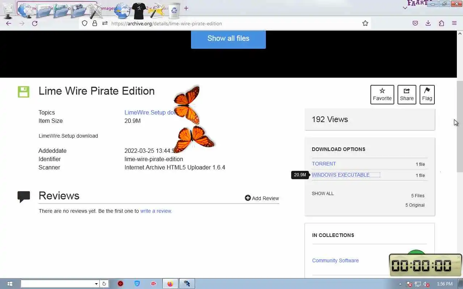Download via TORRENT option
The image size is (463, 289).
[324, 164]
